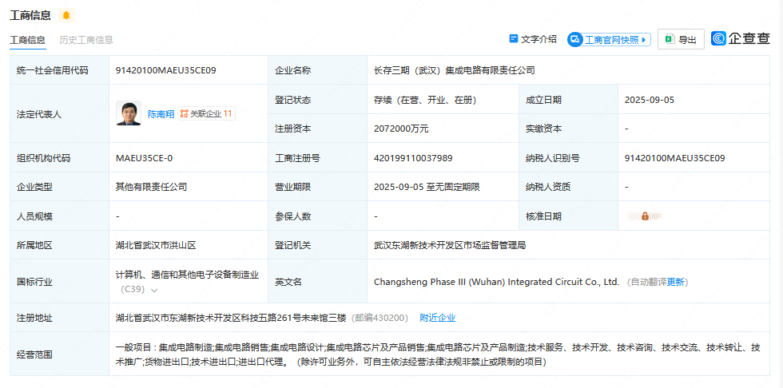783x388 pixels.
Task: Open the 文字介绍 text introduction
Action: point(539,38)
